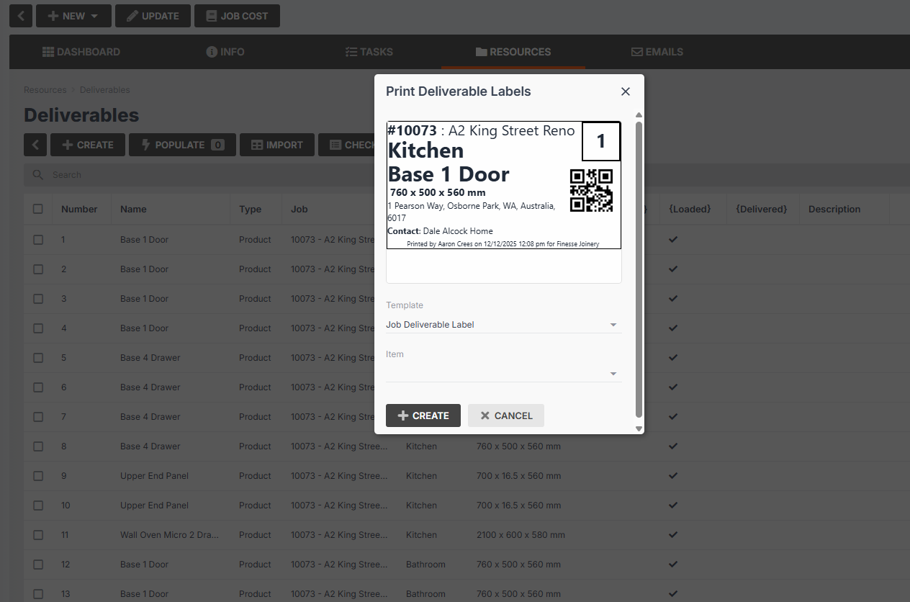Open the Template dropdown
This screenshot has width=910, height=602.
503,325
